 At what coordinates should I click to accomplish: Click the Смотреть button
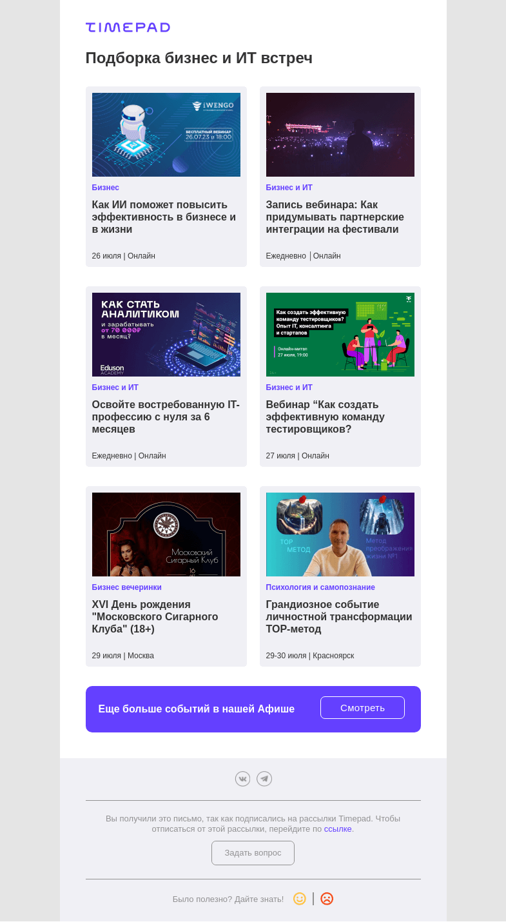pyautogui.click(x=362, y=708)
